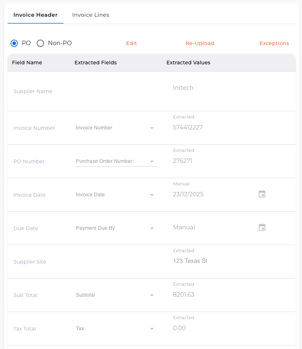Open the Exceptions view
The image size is (302, 349).
click(x=274, y=43)
